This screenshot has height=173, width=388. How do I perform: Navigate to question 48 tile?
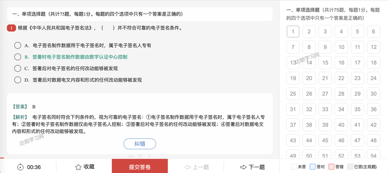point(373,140)
